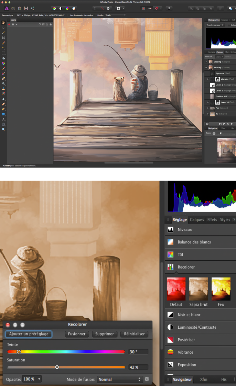Select the Vibrance adjustment entry
Image resolution: width=236 pixels, height=386 pixels.
[200, 352]
